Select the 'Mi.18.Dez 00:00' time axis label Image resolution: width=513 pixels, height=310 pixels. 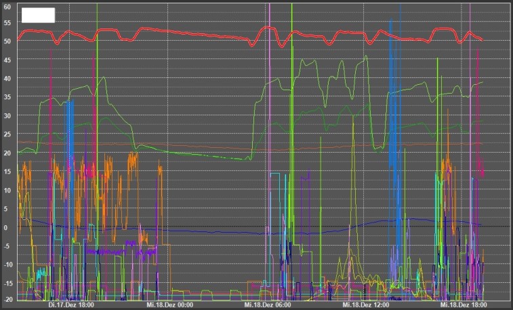(x=171, y=305)
